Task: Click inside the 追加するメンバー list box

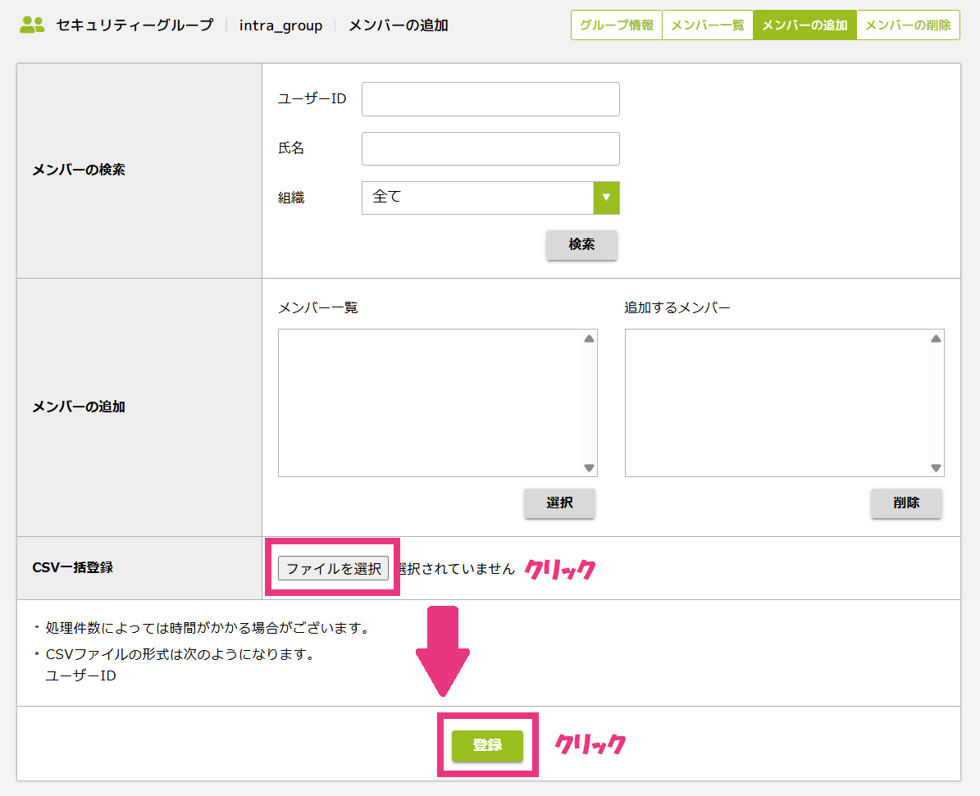Action: (x=784, y=403)
